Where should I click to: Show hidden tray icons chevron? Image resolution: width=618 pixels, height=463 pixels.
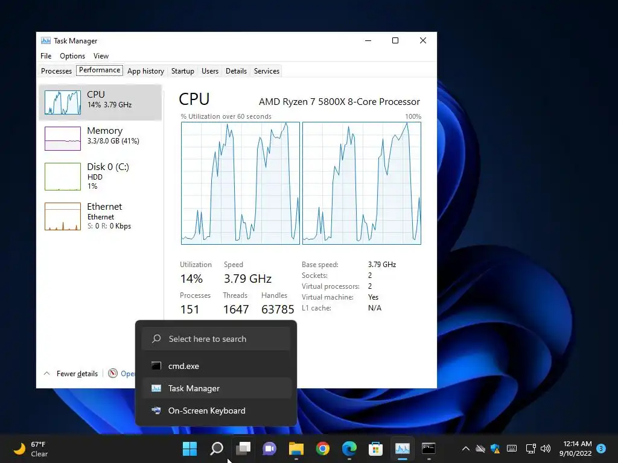click(x=465, y=449)
